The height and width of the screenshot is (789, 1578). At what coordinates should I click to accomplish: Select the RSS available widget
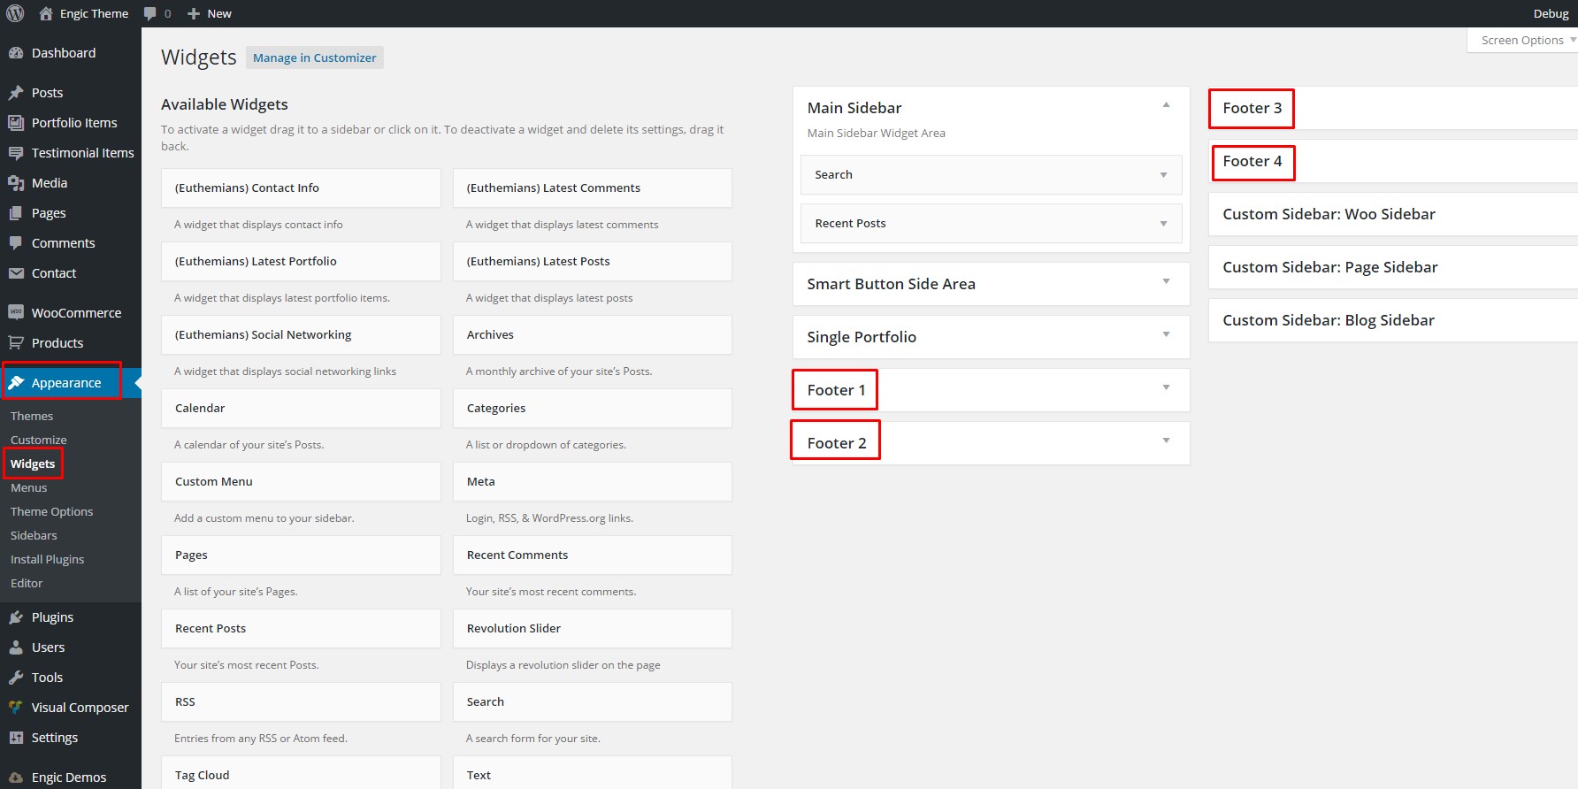point(301,701)
